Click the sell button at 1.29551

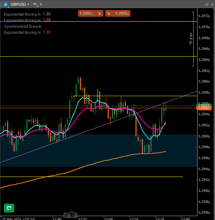pyautogui.click(x=91, y=13)
